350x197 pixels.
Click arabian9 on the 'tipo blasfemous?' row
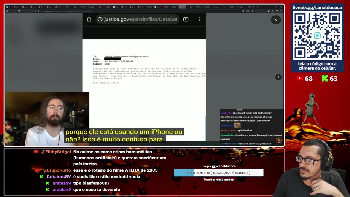pos(62,183)
